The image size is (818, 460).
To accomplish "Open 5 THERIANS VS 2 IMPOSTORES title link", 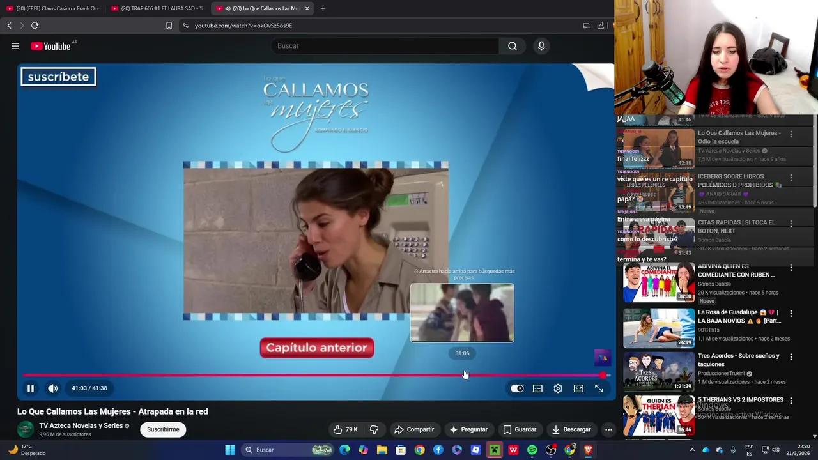I will click(x=741, y=400).
